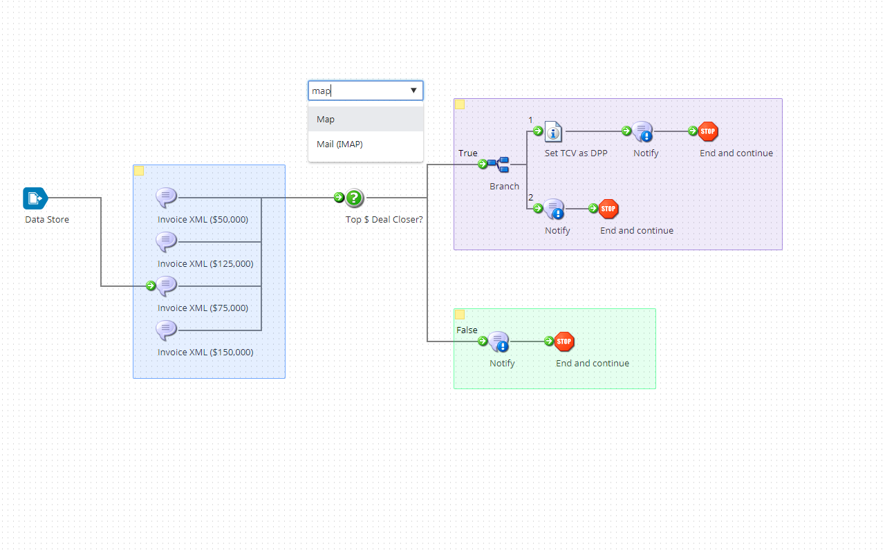Select the Invoice XML ($50,000) message icon
The image size is (885, 553).
[167, 198]
